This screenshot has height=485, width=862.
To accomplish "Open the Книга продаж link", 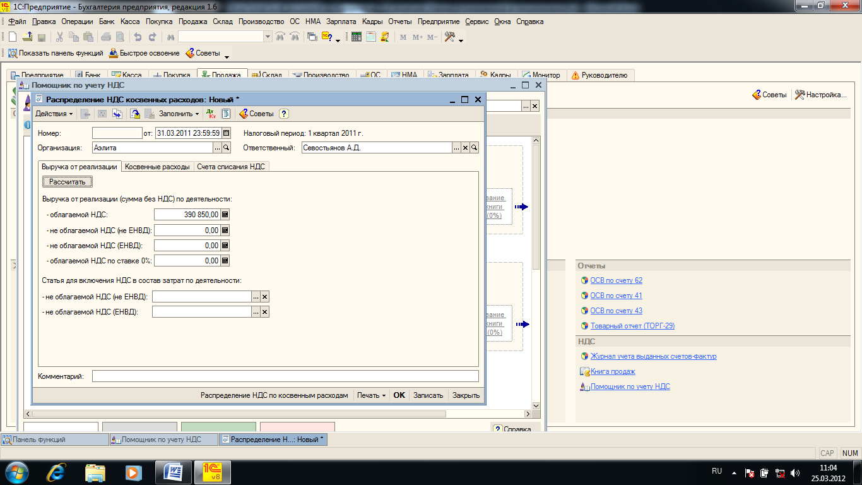I will (613, 371).
